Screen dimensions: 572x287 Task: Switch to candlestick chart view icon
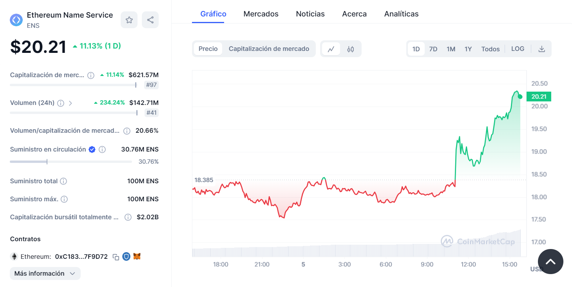coord(351,49)
